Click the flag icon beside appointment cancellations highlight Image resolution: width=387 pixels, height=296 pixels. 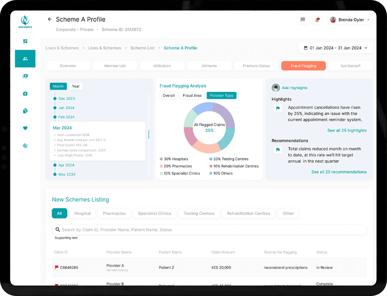pos(278,108)
